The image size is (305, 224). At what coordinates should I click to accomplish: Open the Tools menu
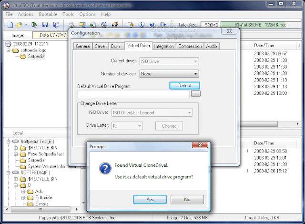[x=68, y=14]
